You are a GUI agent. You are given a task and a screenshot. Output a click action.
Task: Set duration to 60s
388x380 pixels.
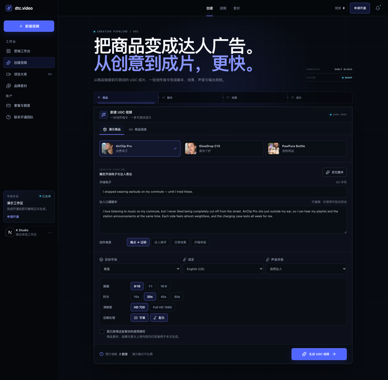click(177, 297)
